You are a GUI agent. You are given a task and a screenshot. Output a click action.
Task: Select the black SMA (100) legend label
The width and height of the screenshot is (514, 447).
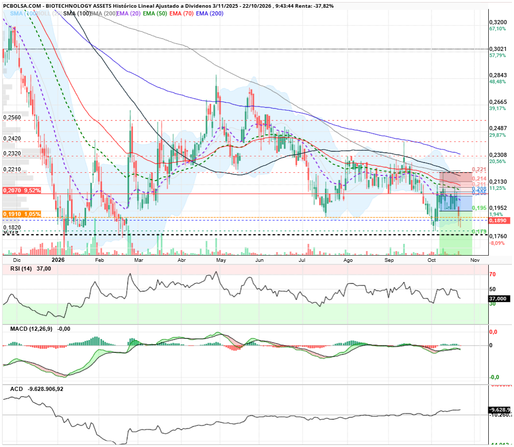[x=77, y=13]
